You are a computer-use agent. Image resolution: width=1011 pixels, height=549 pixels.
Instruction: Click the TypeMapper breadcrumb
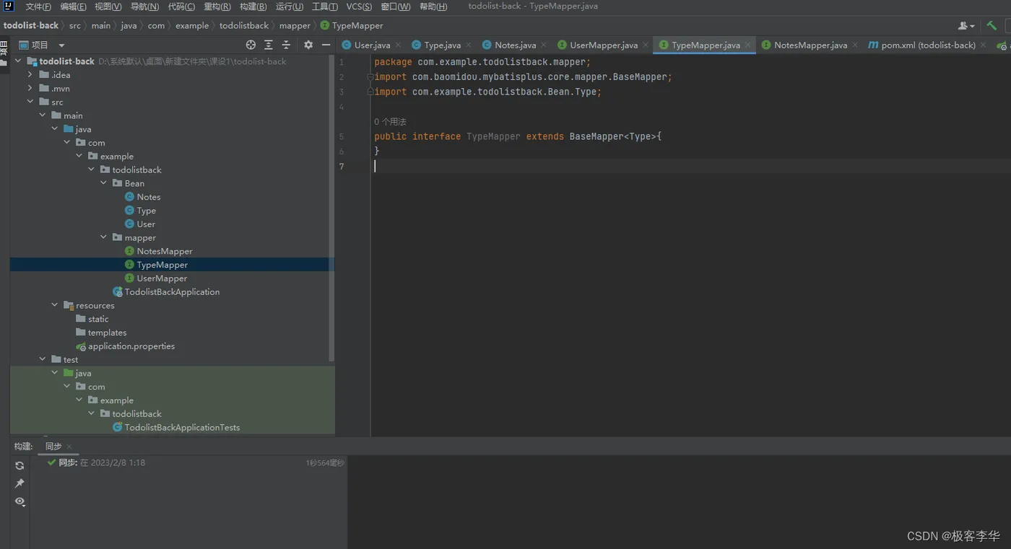click(x=352, y=25)
